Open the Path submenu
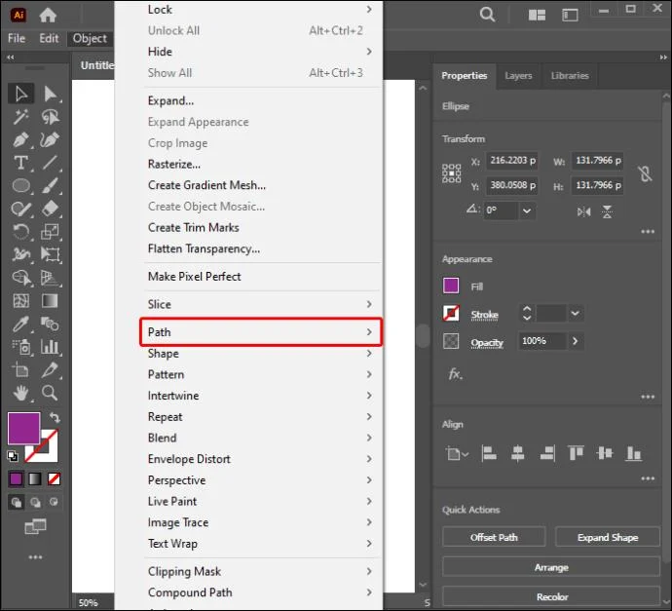 [x=260, y=332]
